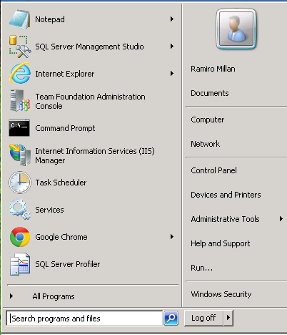The height and width of the screenshot is (335, 287).
Task: Open the Internet Explorer icon
Action: 20,74
